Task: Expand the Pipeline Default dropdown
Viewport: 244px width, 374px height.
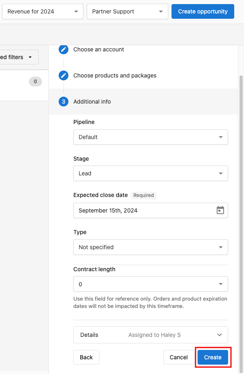Action: click(151, 137)
